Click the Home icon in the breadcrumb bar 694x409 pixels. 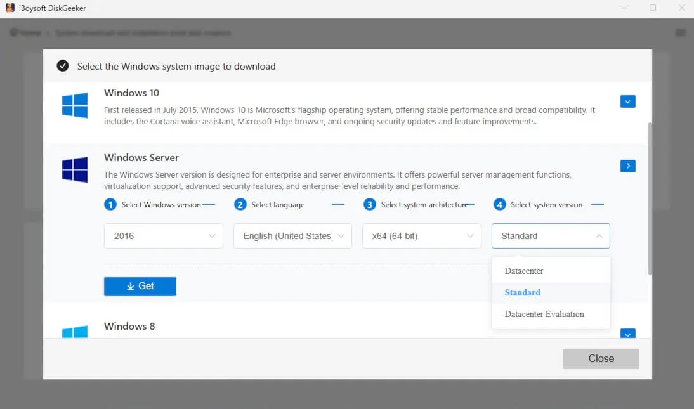(15, 32)
